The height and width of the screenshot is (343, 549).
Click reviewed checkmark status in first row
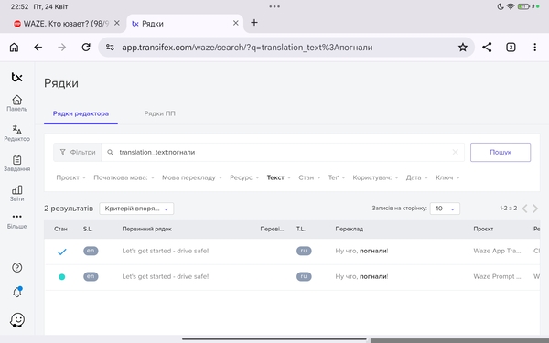[x=61, y=252]
